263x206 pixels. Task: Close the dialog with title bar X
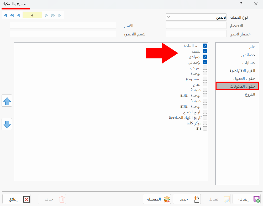point(256,4)
